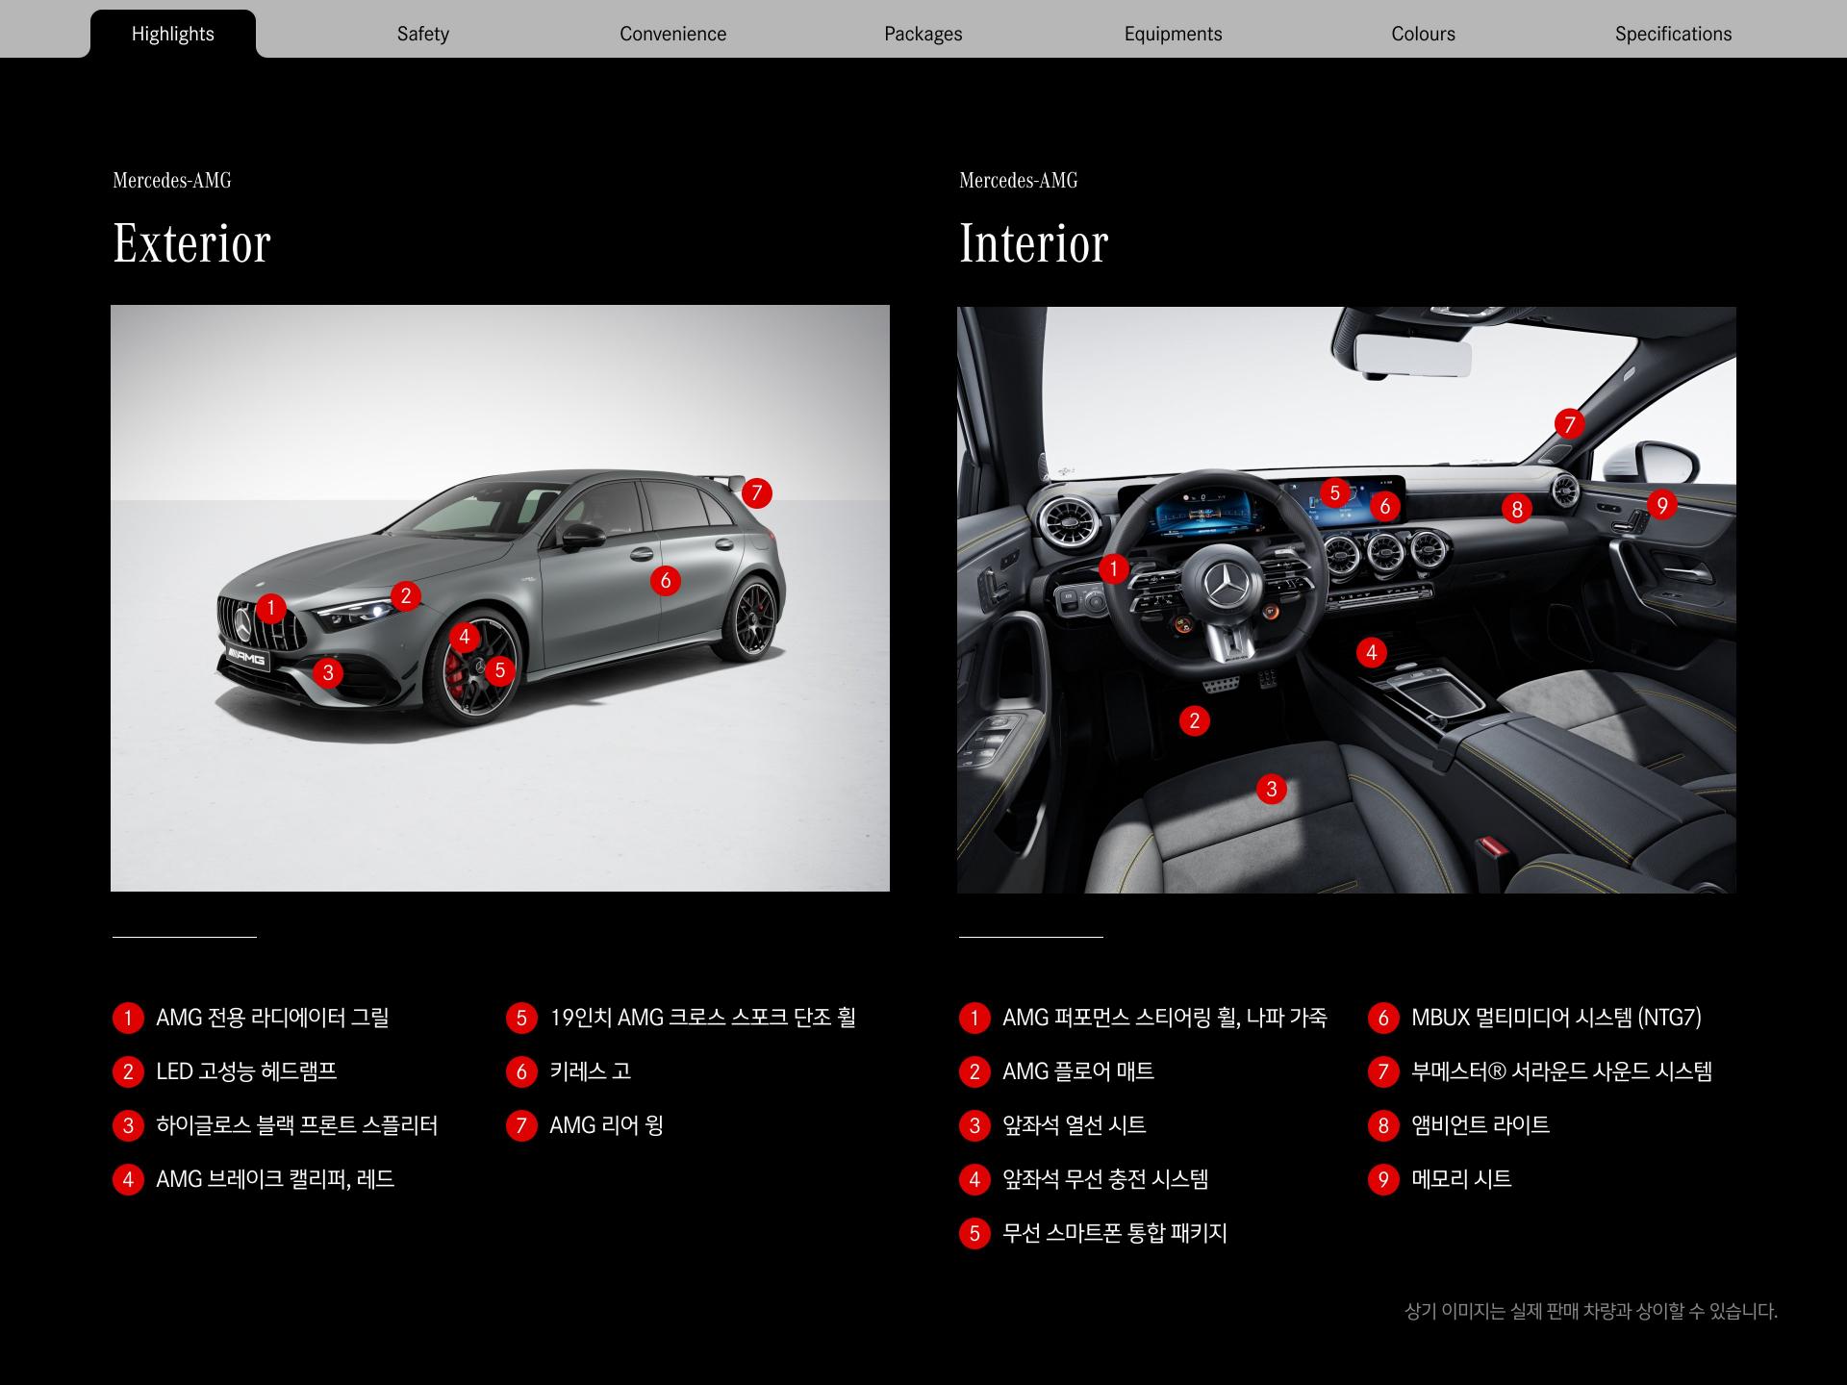Select hotspot 3 on the front splitter
1847x1385 pixels.
(328, 672)
